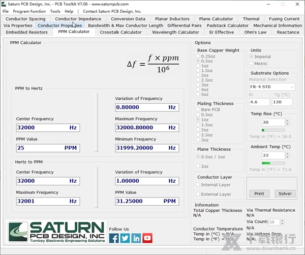Image resolution: width=305 pixels, height=255 pixels.
Task: Open Saturn PCB YouTube channel icon
Action: (147, 238)
